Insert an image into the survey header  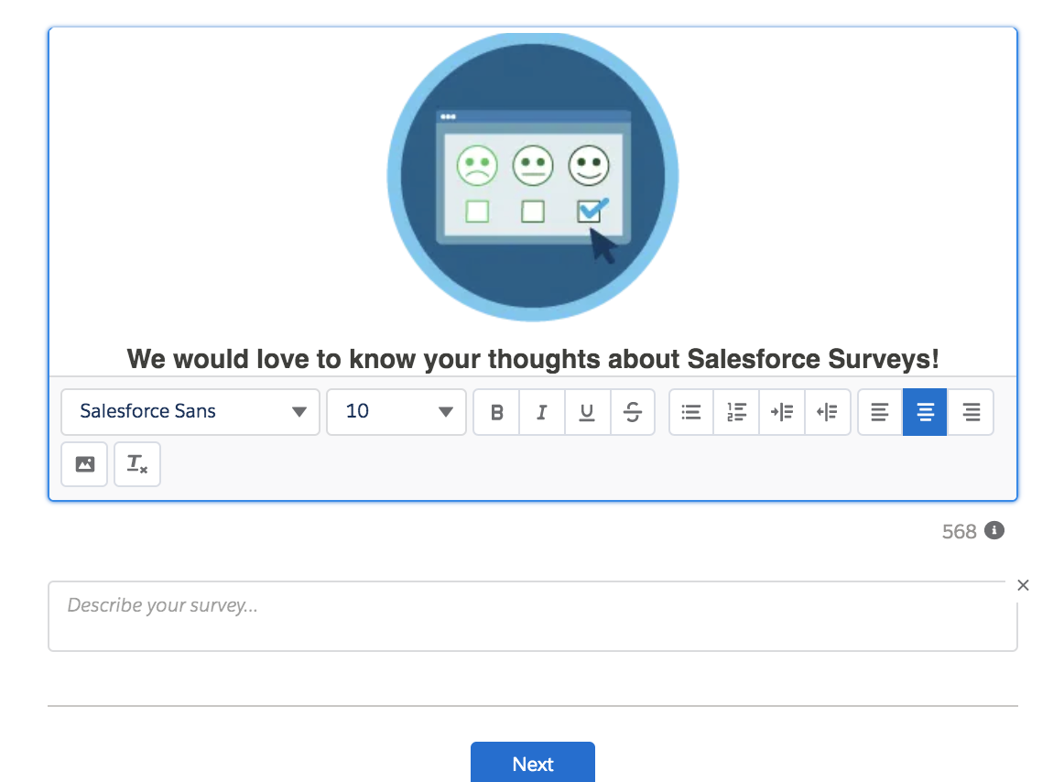[84, 464]
